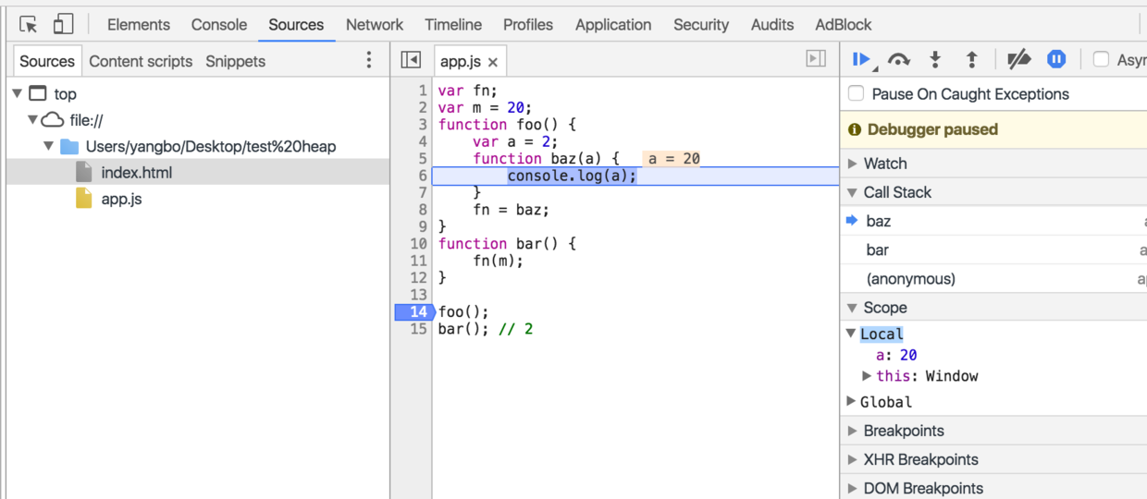Click the a: 20 scope variable
Viewport: 1147px width, 499px height.
pyautogui.click(x=896, y=355)
